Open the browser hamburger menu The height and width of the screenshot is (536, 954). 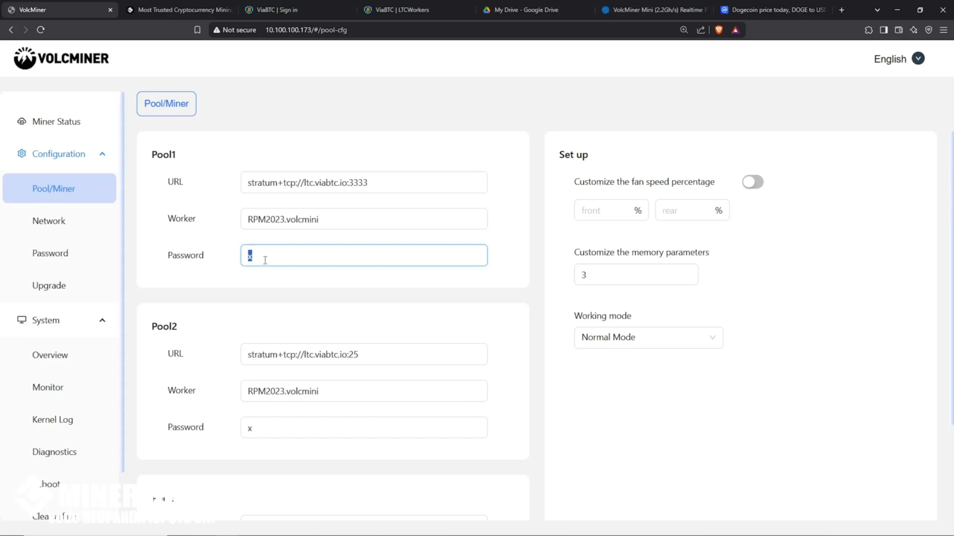point(944,30)
